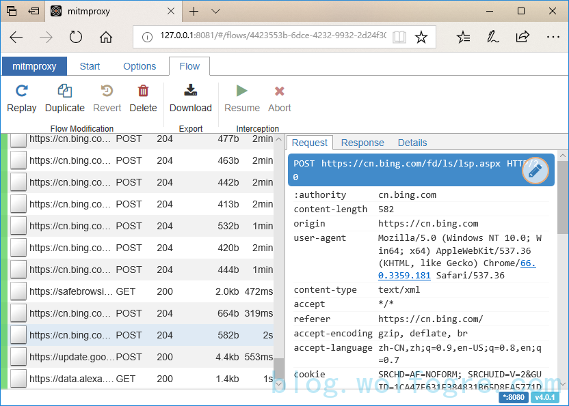Image resolution: width=569 pixels, height=406 pixels.
Task: Open the Options ribbon tab
Action: click(140, 66)
